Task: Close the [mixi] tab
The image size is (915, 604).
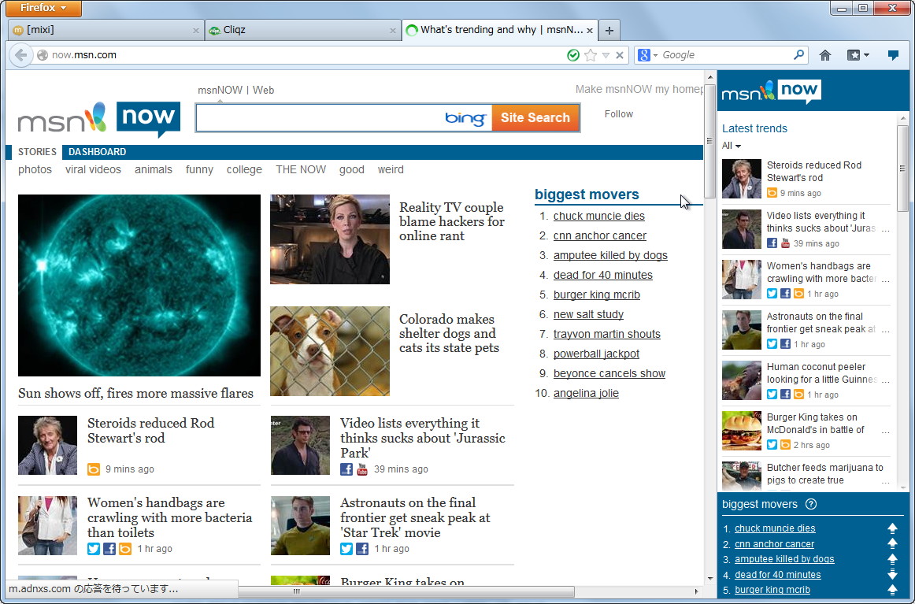Action: click(196, 31)
